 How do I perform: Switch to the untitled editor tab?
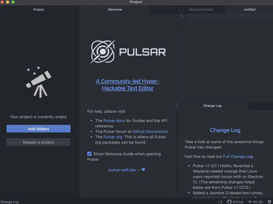pyautogui.click(x=249, y=9)
